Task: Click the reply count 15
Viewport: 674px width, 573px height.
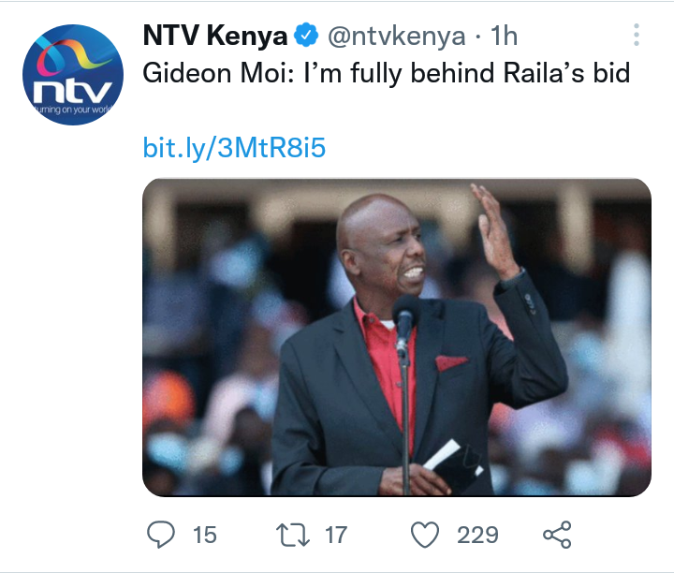Action: [205, 535]
